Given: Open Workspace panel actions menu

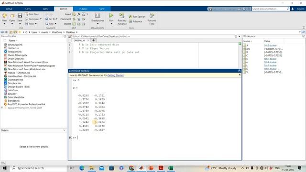Looking at the screenshot, I should pos(304,36).
